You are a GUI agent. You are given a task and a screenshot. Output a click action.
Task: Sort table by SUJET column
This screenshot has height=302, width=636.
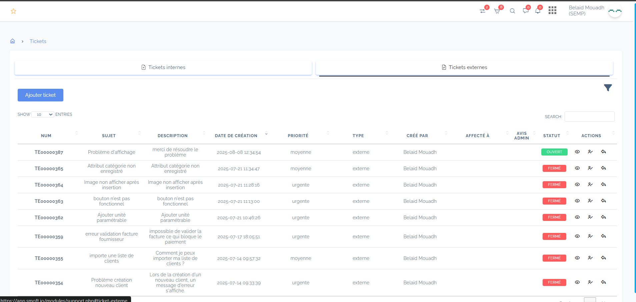(109, 136)
